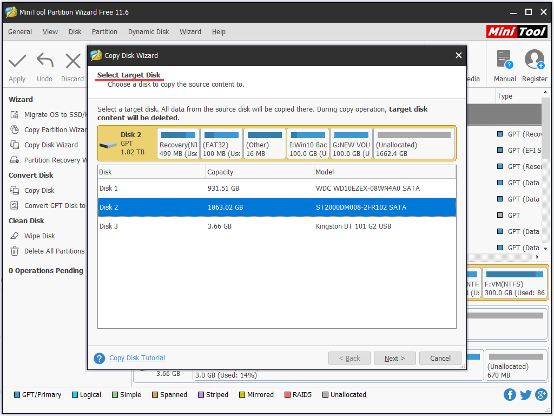Screen dimensions: 554x416
Task: Click the Copy Disk icon under Convert Disk
Action: (15, 191)
